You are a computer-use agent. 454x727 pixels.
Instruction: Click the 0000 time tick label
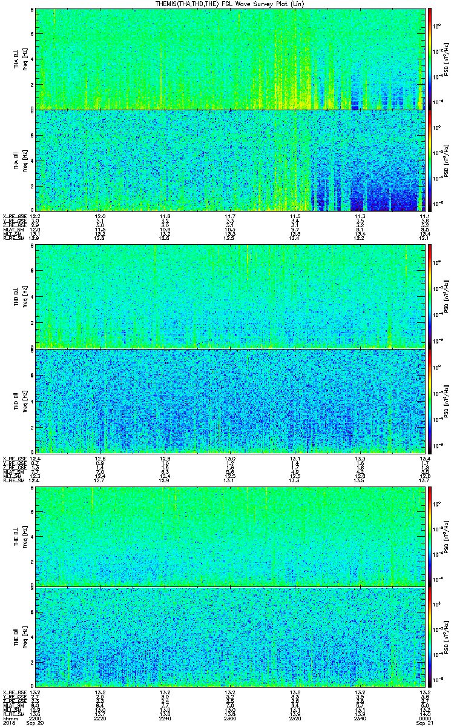click(x=425, y=718)
